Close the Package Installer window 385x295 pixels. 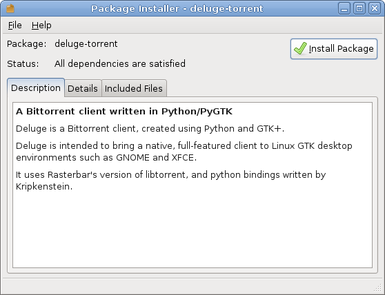[375, 8]
